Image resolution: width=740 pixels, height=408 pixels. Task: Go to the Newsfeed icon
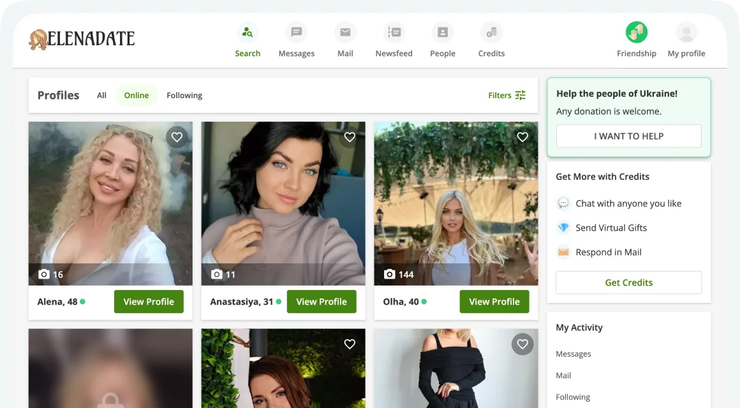(x=394, y=33)
